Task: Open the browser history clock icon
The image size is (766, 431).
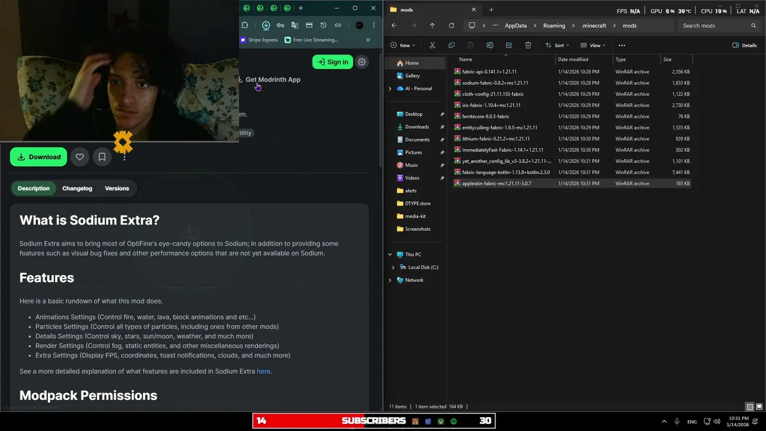Action: pos(323,25)
